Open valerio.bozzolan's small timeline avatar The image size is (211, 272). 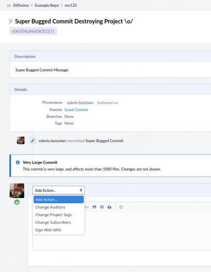21,140
